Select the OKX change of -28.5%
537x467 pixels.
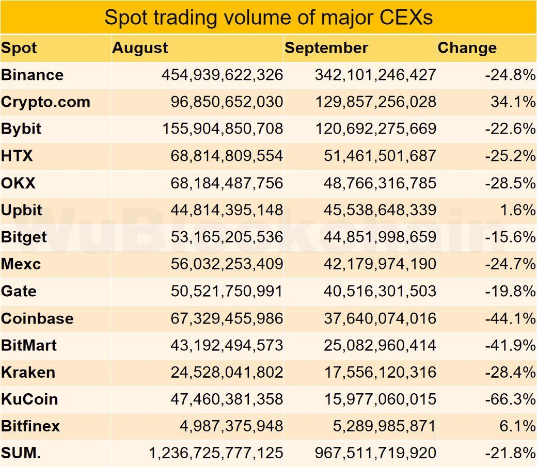pyautogui.click(x=510, y=183)
